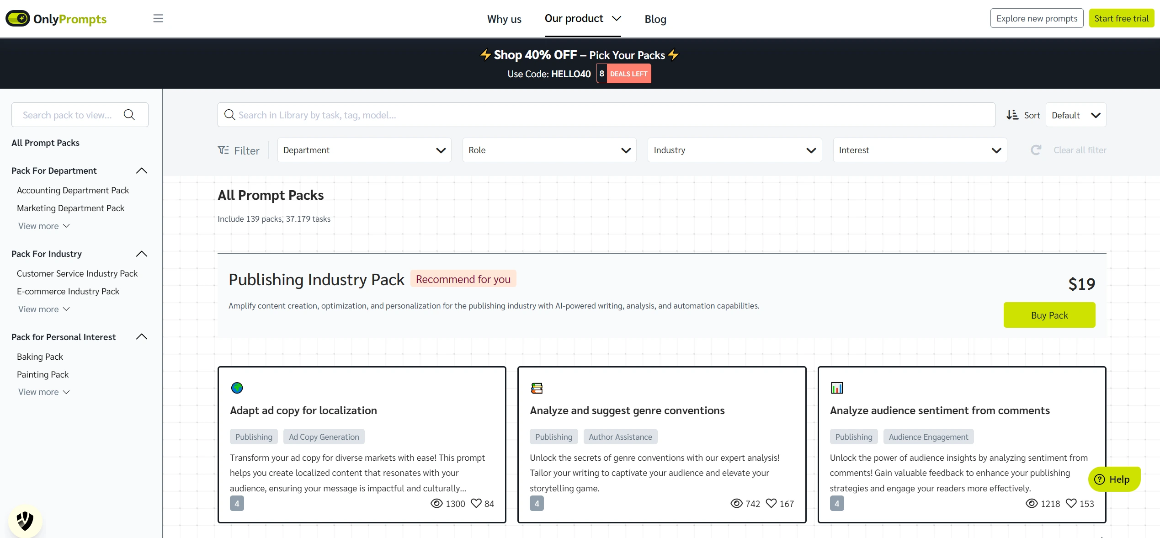Like the genre conventions card heart icon
This screenshot has width=1160, height=538.
[x=772, y=503]
